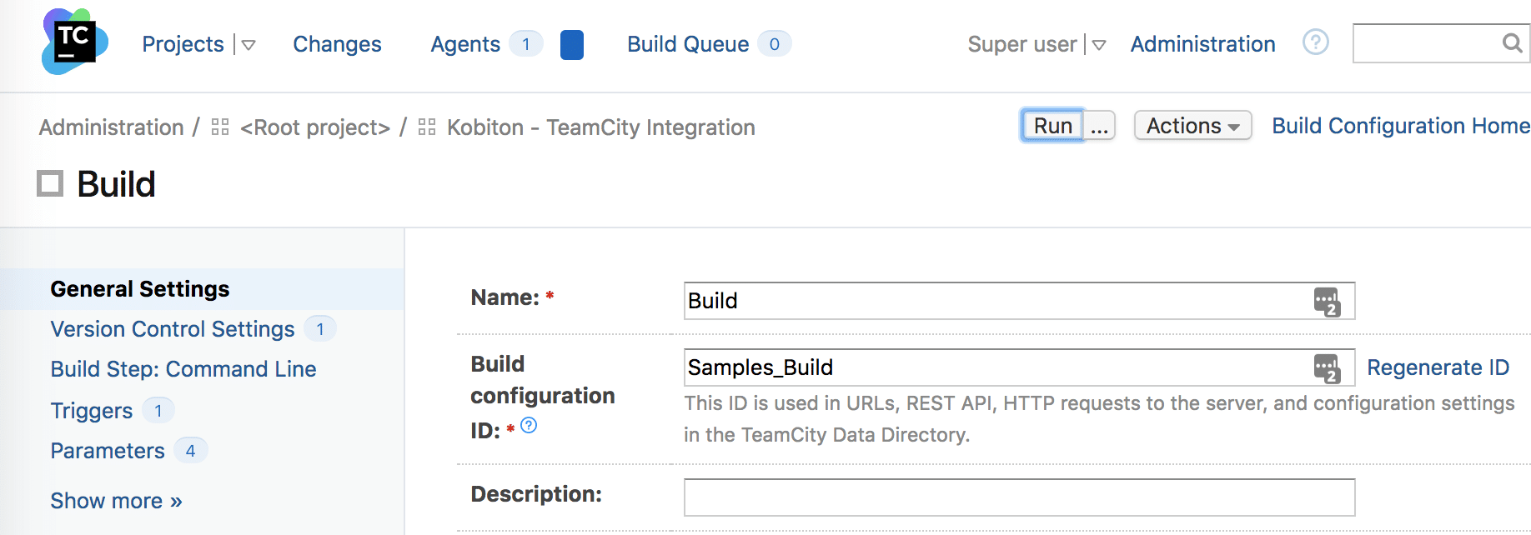Click the Build configuration square icon

50,183
